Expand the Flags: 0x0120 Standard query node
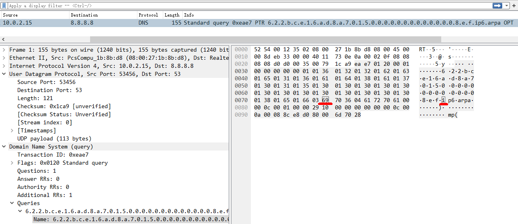This screenshot has height=224, width=518. [x=12, y=163]
